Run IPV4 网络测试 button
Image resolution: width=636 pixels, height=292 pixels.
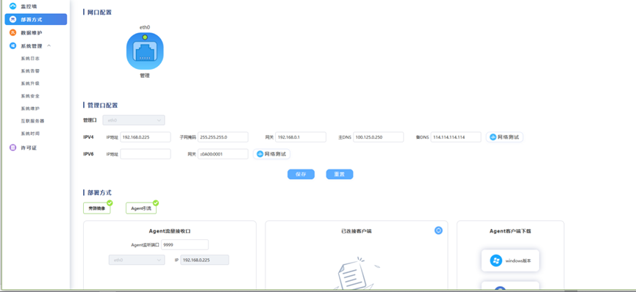504,137
